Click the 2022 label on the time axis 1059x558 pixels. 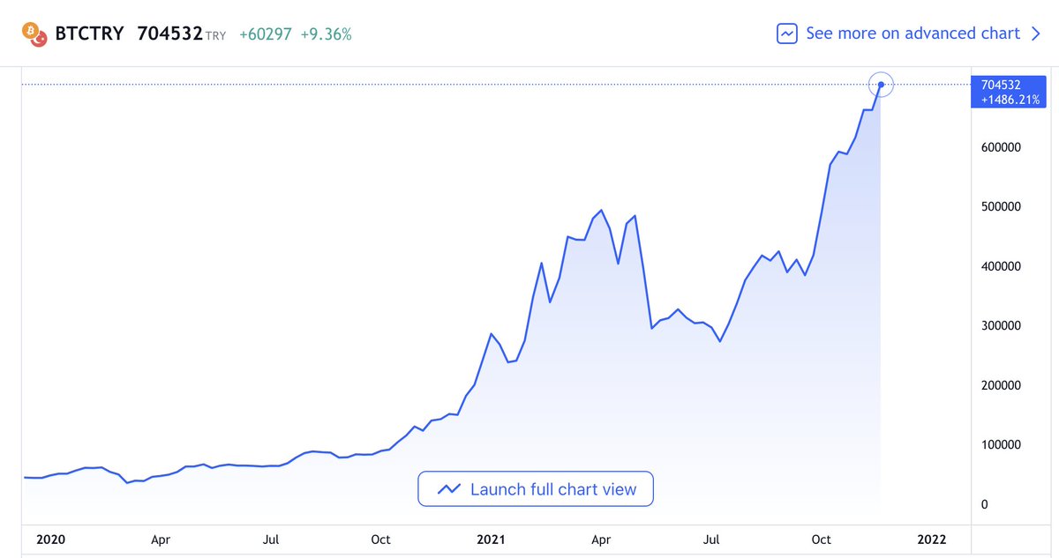[x=933, y=539]
